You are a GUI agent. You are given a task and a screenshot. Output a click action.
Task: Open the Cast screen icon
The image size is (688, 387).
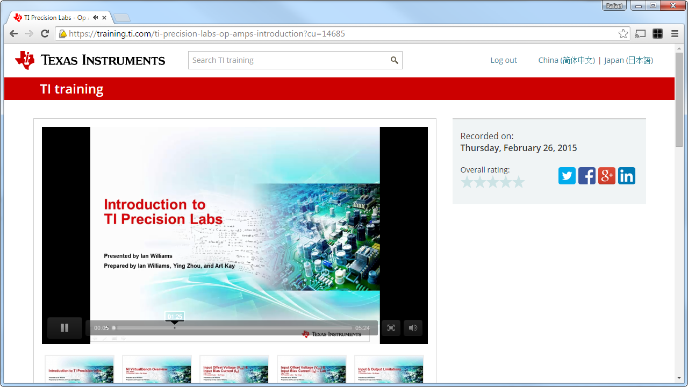640,34
